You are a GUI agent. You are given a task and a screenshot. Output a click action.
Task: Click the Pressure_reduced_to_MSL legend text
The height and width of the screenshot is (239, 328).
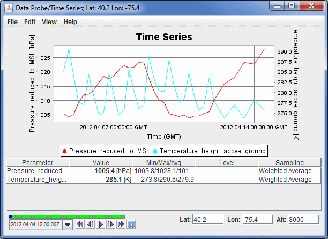point(110,151)
